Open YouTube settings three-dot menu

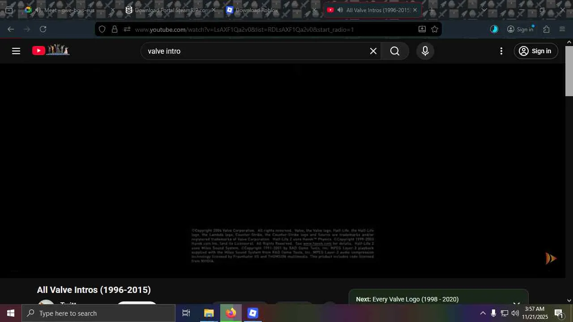point(501,51)
